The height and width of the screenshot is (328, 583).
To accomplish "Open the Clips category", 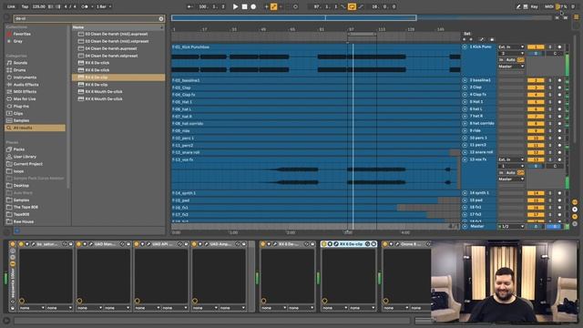I will coord(18,113).
